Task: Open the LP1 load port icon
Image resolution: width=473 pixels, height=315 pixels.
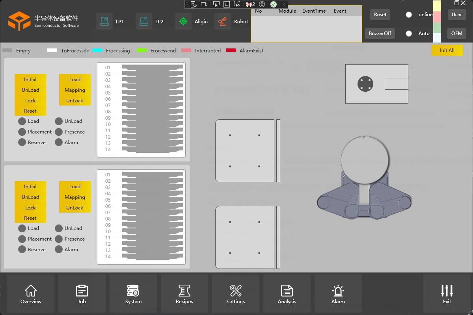Action: tap(104, 21)
